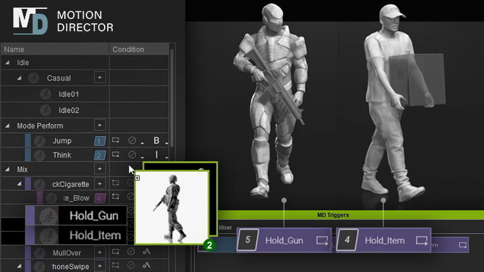484x272 pixels.
Task: Collapse the Idle group
Action: pos(8,63)
